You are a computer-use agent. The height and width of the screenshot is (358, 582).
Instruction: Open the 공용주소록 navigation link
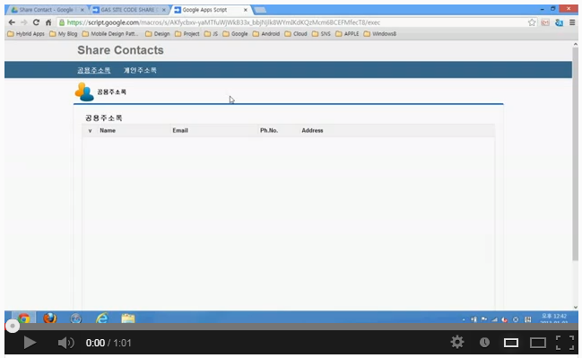[x=94, y=70]
